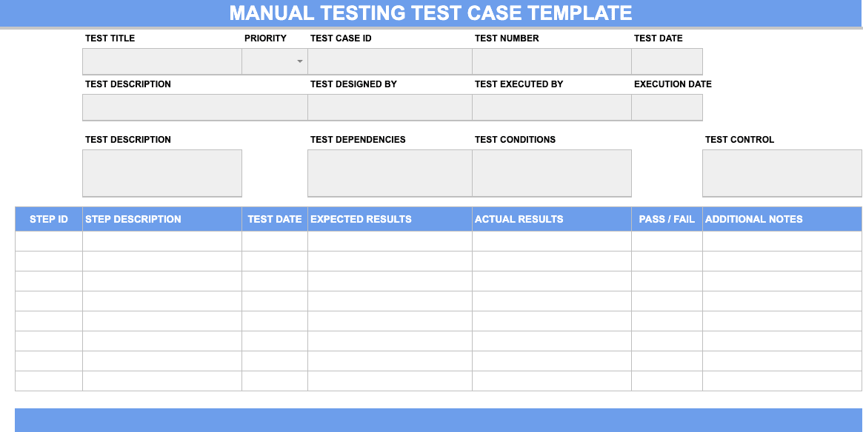Click the Test Designed By field
Screen dimensions: 863x432
pos(389,107)
